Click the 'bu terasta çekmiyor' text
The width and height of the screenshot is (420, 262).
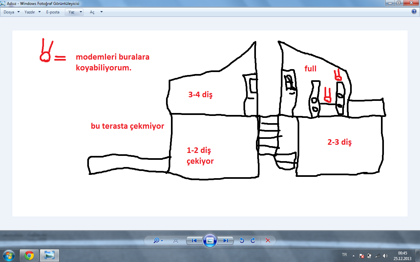click(128, 126)
